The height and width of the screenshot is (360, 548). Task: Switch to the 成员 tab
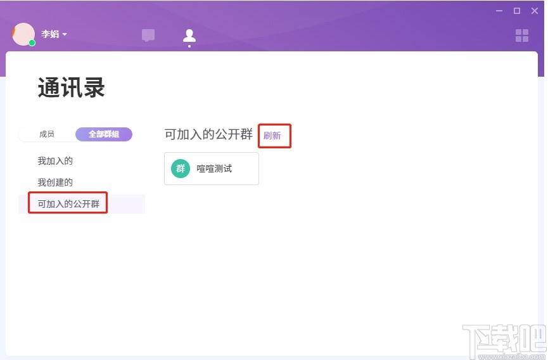[x=47, y=134]
